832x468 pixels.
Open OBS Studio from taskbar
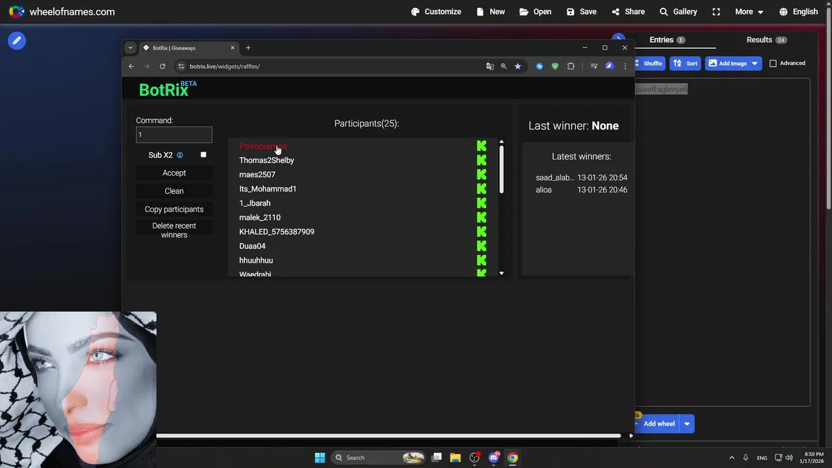[474, 458]
